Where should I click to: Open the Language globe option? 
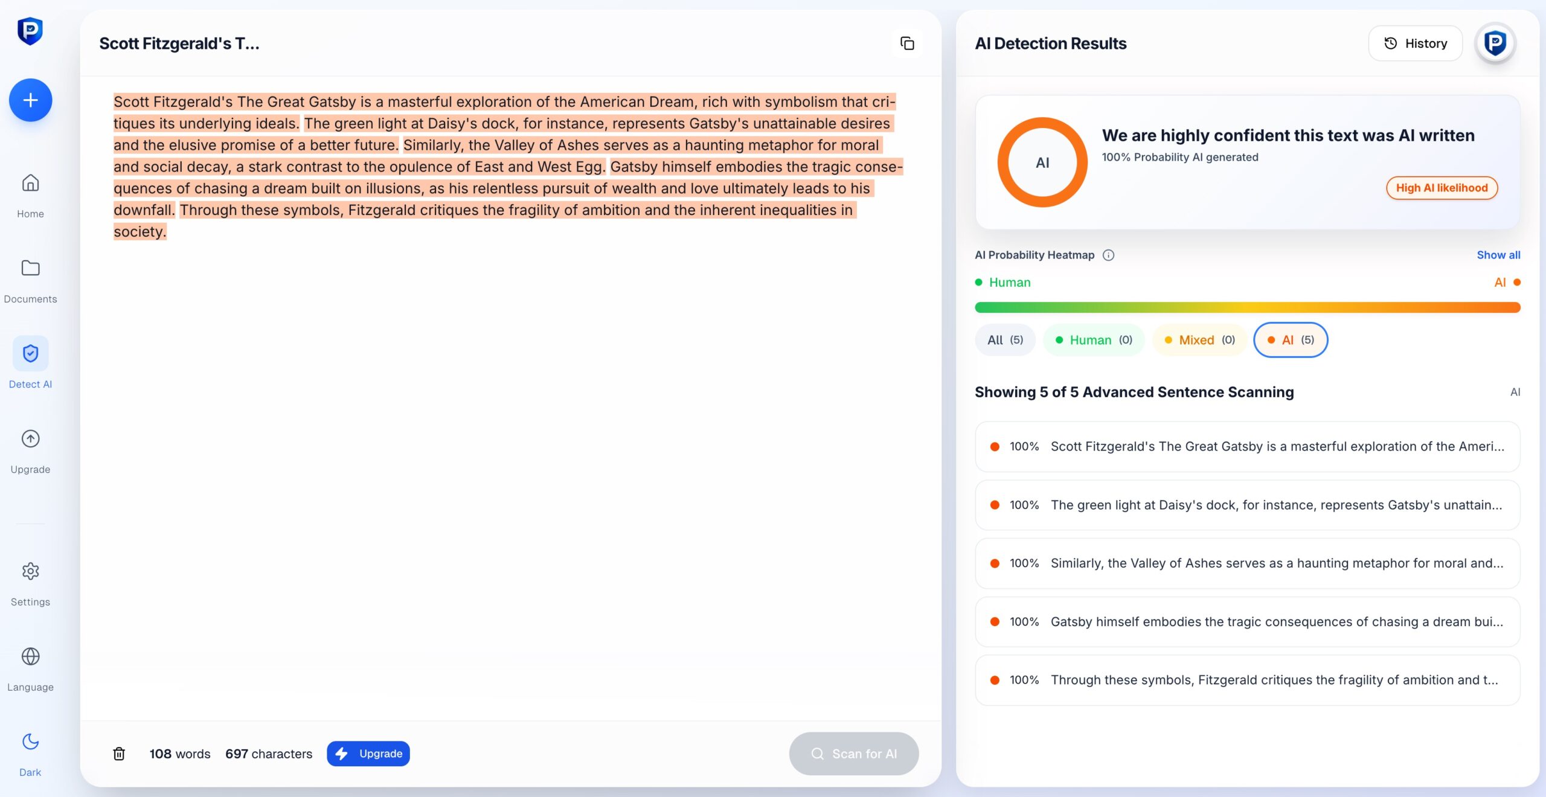click(30, 656)
